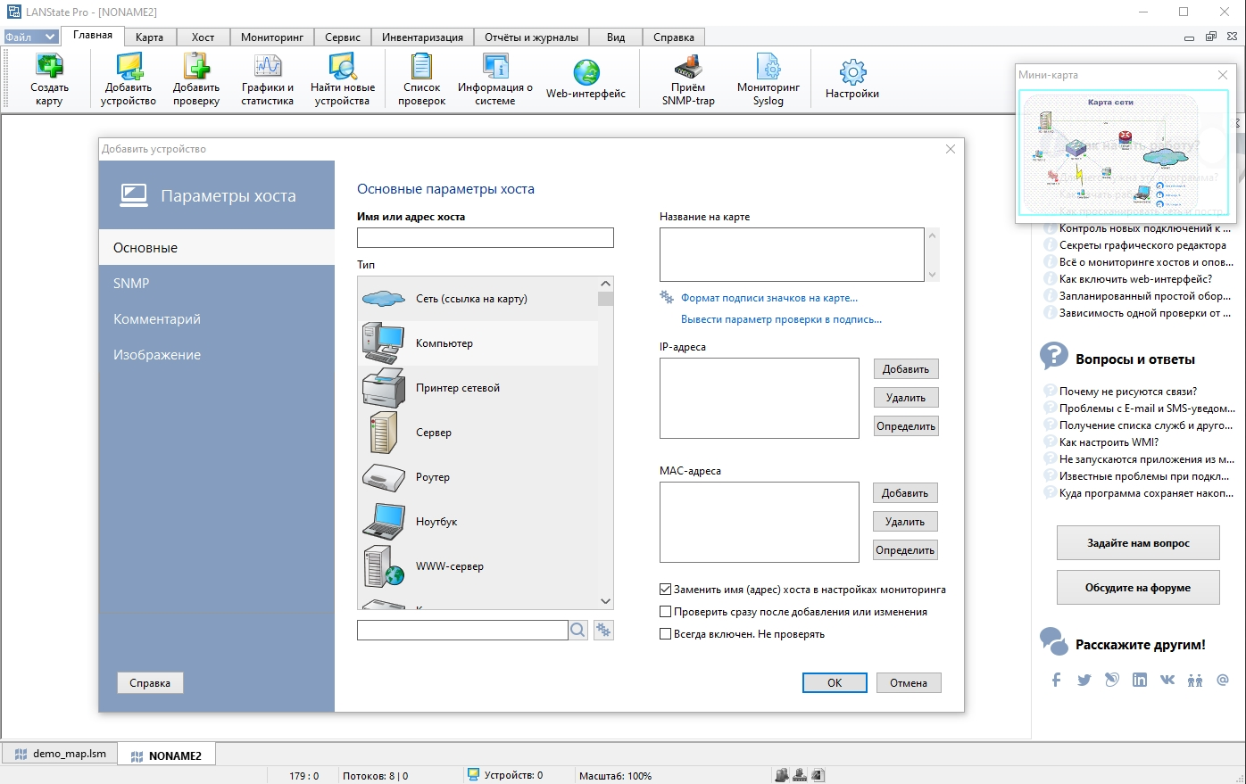This screenshot has height=784, width=1246.
Task: Select the WWW-сервер device type
Action: click(478, 566)
